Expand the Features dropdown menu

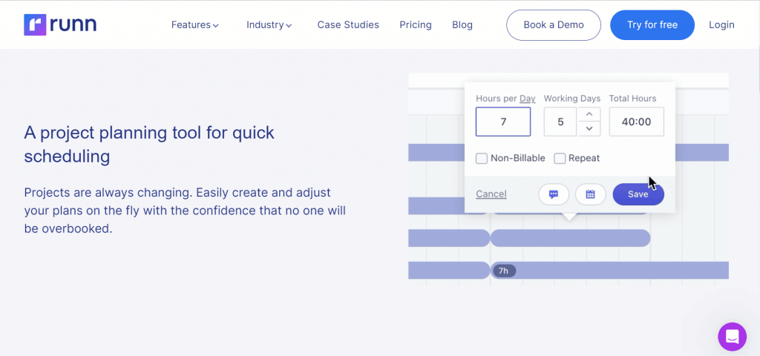[195, 24]
